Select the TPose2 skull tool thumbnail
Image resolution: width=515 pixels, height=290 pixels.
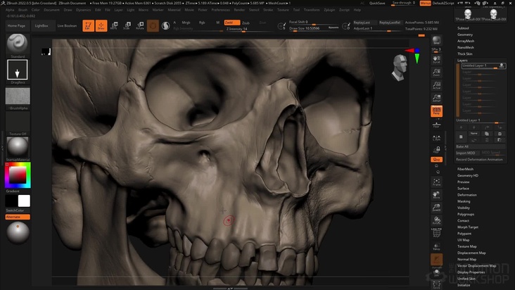[494, 15]
